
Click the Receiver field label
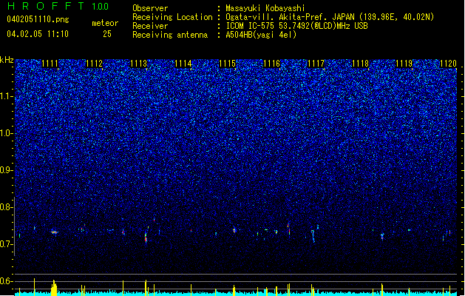pos(150,26)
